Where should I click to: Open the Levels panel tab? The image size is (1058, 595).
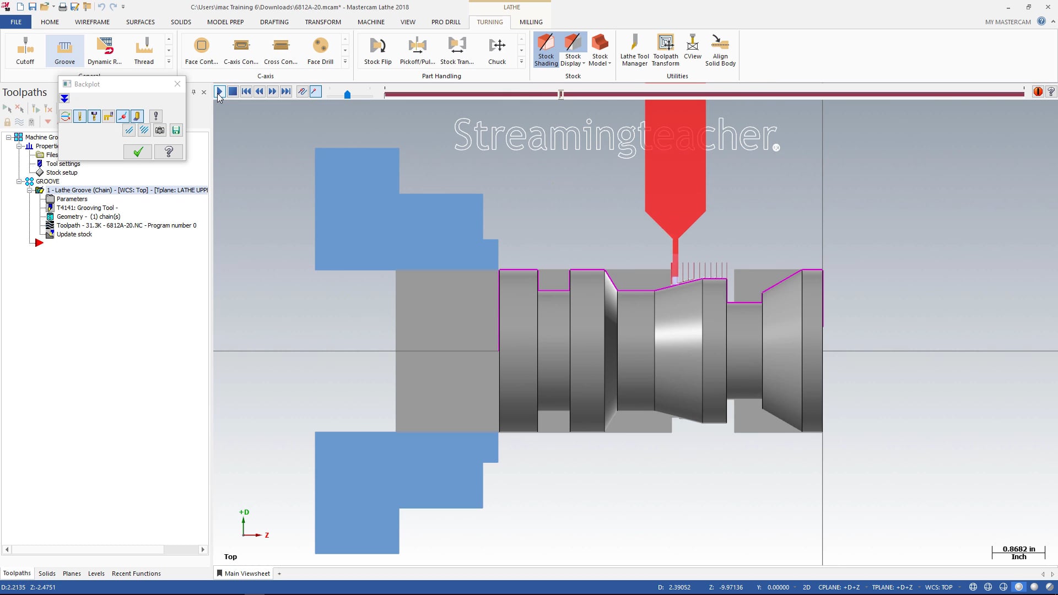[x=96, y=574]
